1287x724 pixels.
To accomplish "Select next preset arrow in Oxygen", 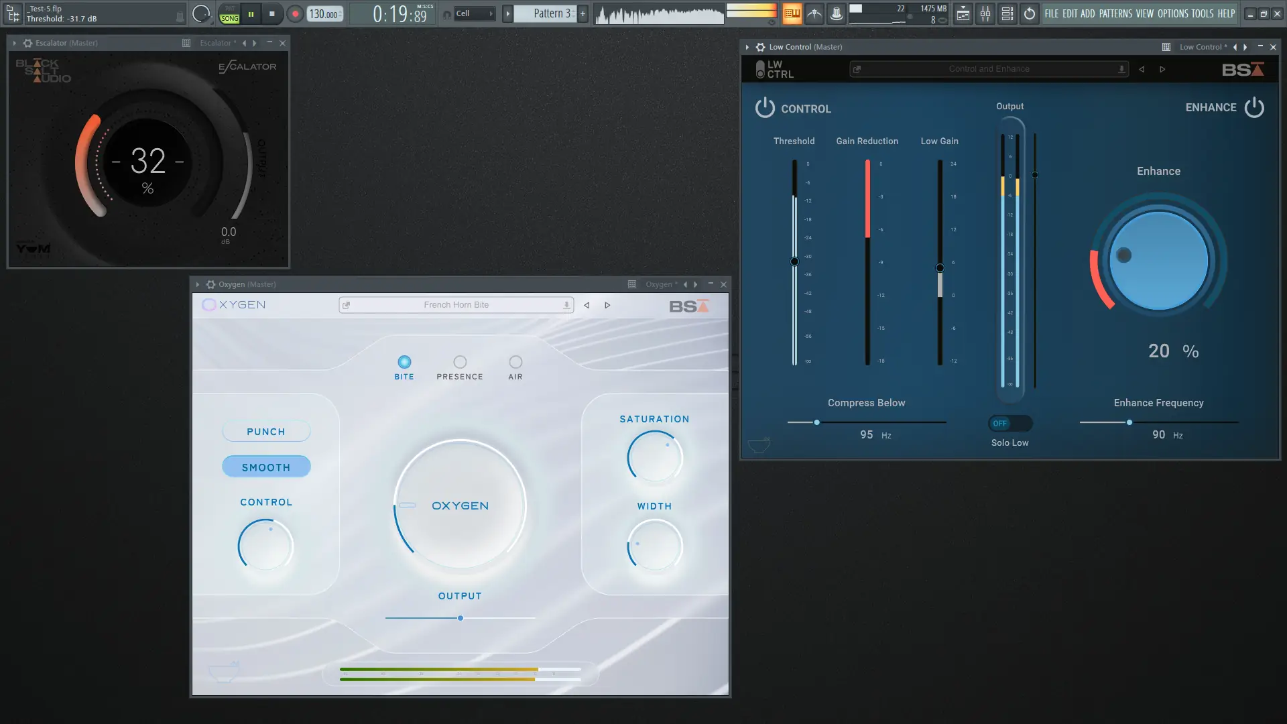I will tap(607, 305).
